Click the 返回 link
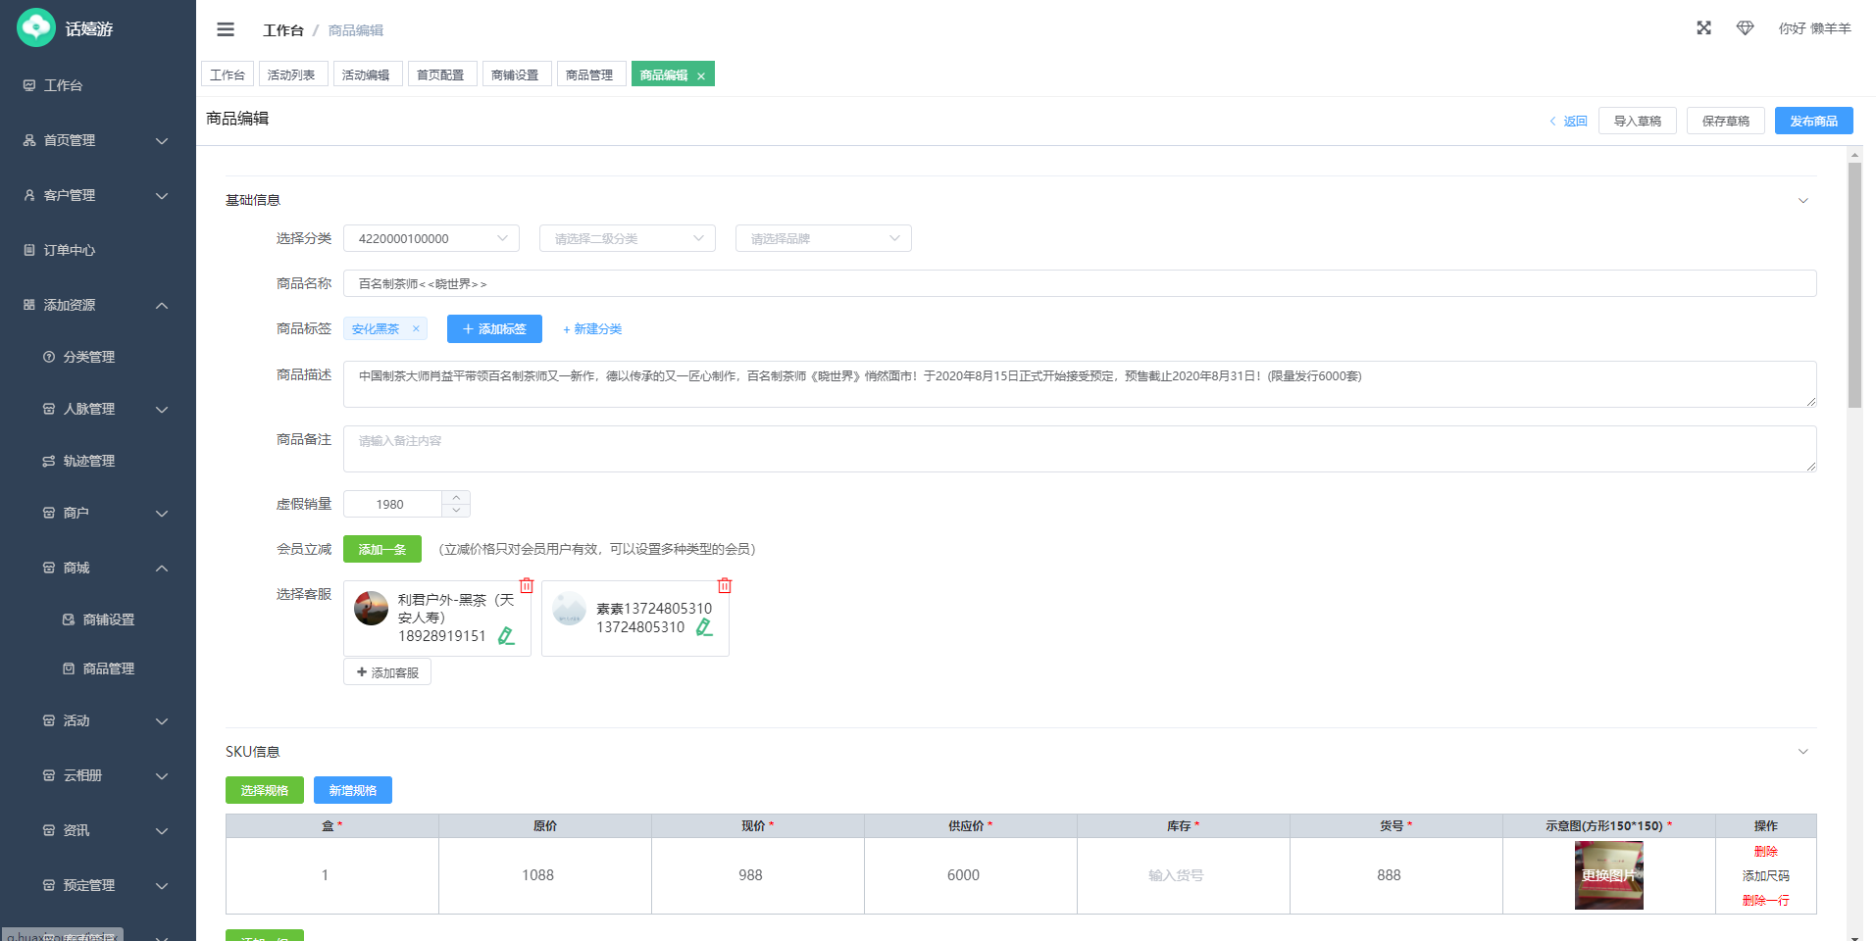1876x941 pixels. pos(1568,121)
